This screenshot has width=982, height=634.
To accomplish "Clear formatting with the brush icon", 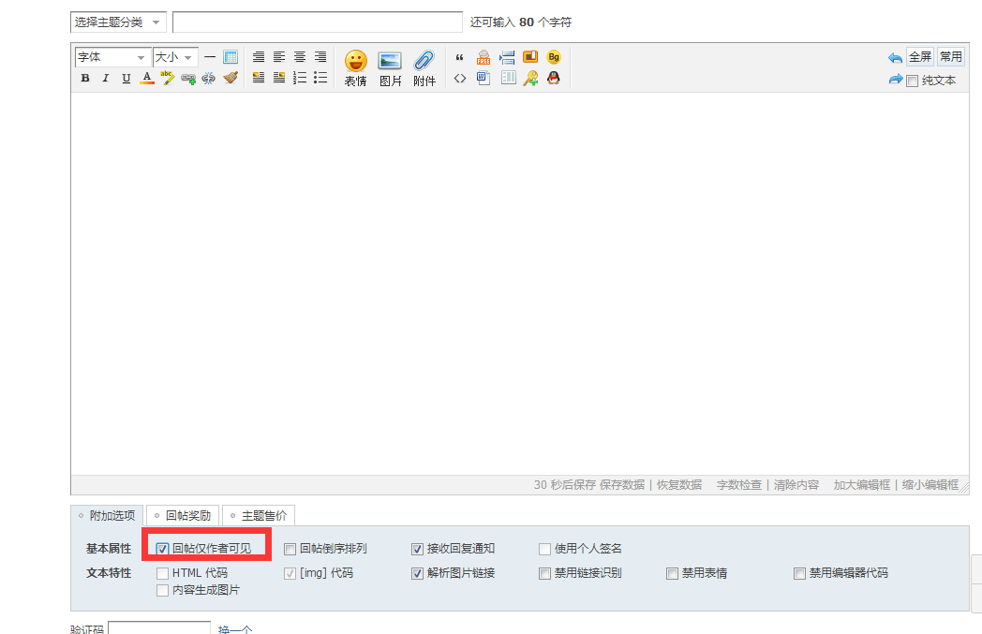I will (231, 79).
